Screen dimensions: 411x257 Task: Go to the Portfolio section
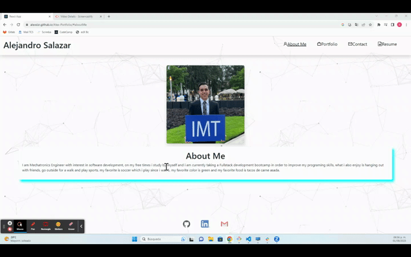(x=327, y=44)
